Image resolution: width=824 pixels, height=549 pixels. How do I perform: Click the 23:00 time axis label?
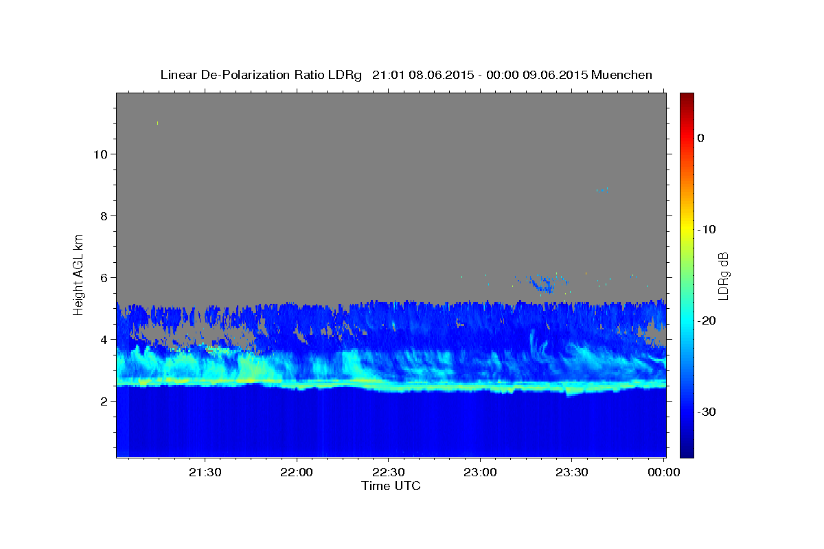(480, 473)
